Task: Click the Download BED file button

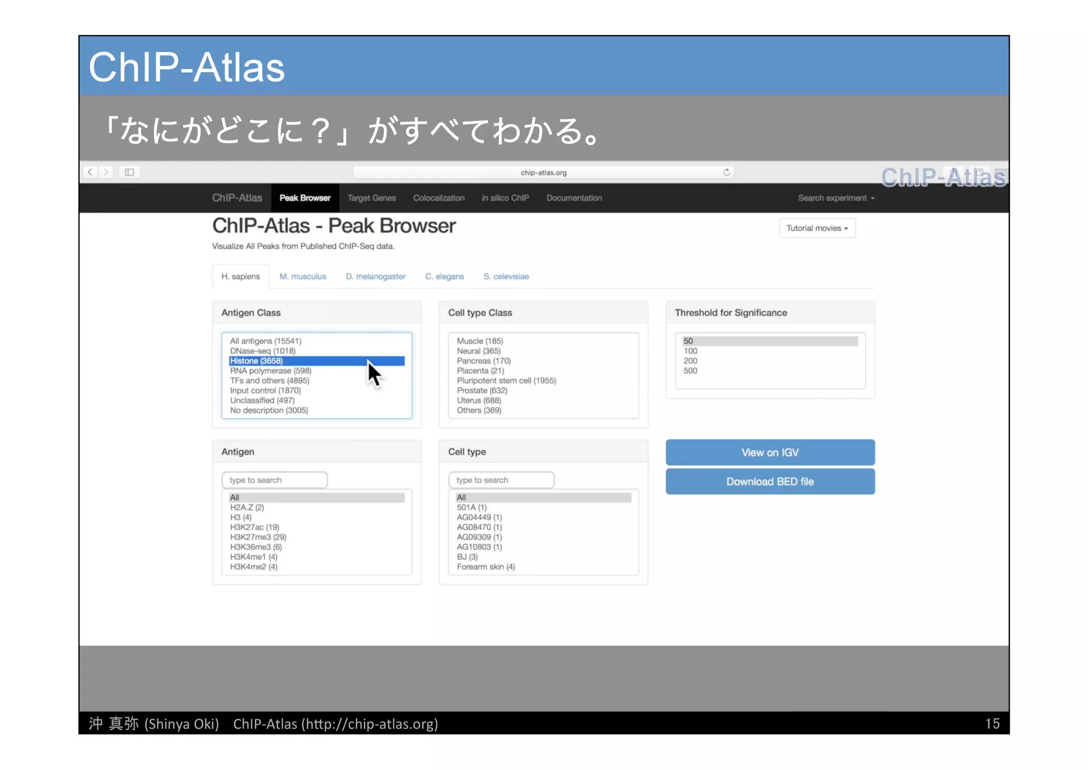Action: [770, 481]
